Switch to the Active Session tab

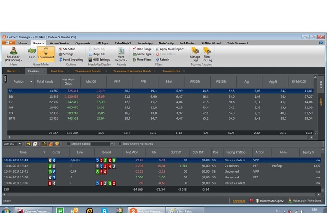click(59, 43)
